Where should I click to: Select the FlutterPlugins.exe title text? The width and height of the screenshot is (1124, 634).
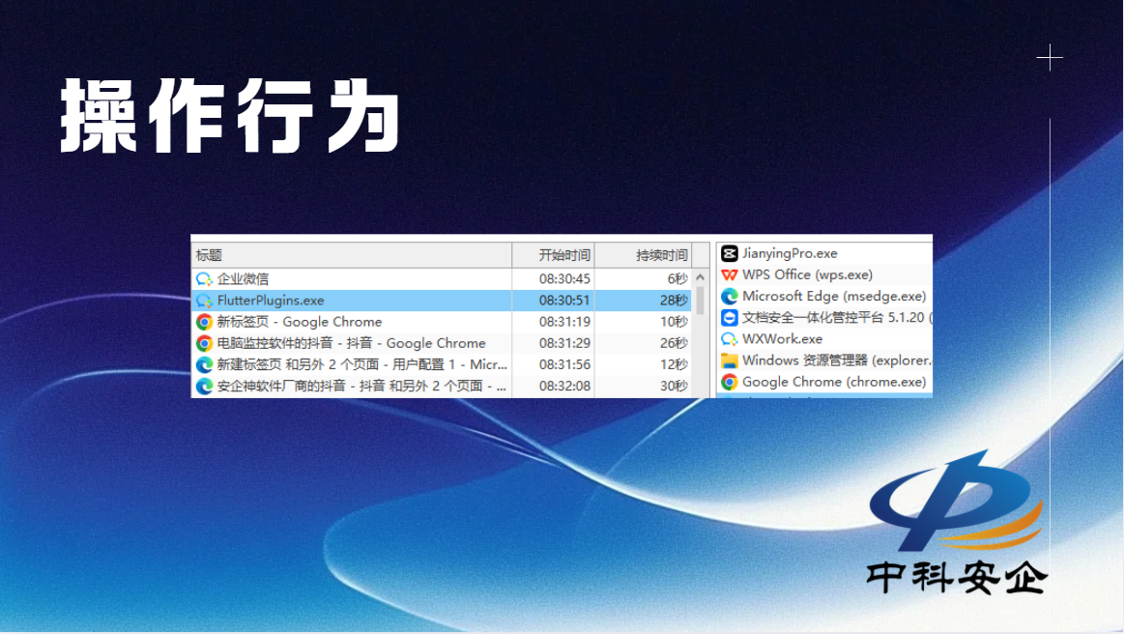pos(271,301)
